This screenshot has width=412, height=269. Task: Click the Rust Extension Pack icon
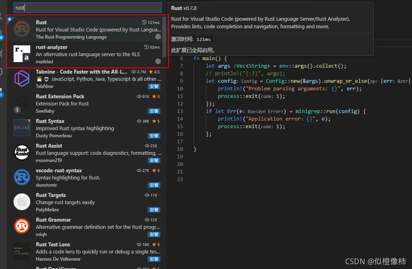point(22,103)
